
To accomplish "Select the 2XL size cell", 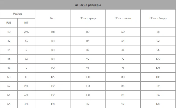I will pyautogui.click(x=26, y=86).
